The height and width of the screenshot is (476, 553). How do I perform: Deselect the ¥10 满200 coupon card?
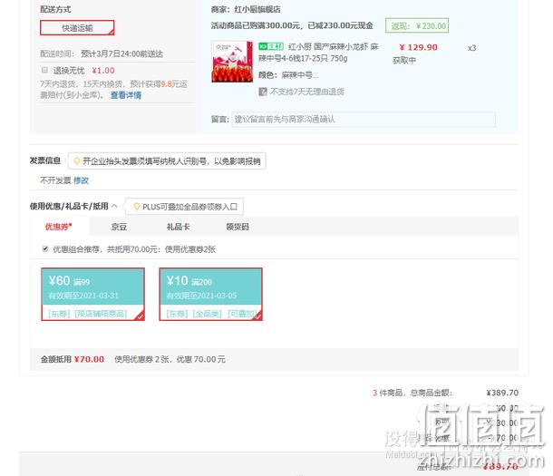(210, 294)
